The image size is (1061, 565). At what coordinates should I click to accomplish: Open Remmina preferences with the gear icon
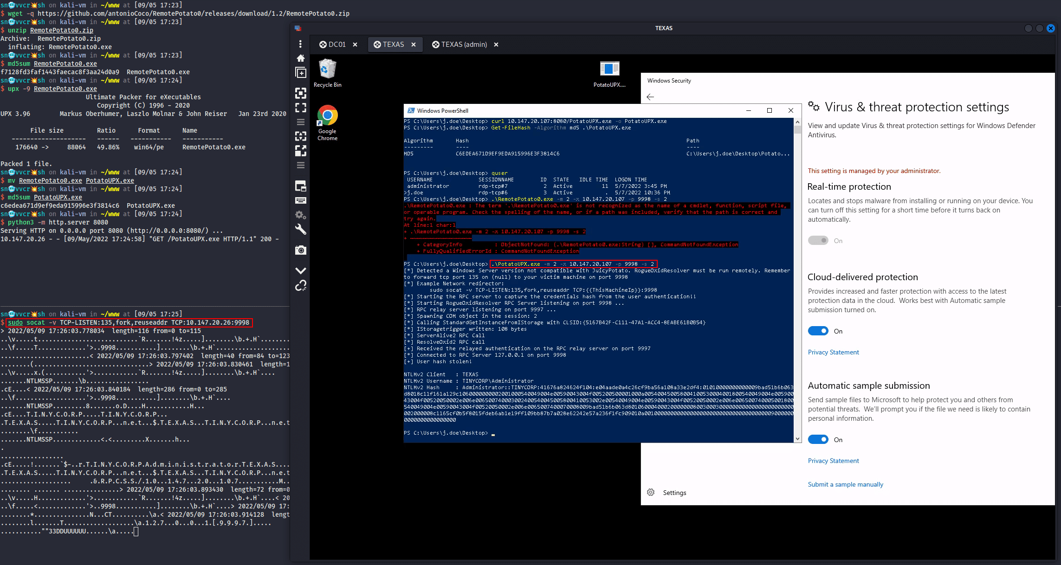301,215
